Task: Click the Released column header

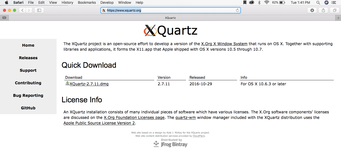Action: pos(197,78)
